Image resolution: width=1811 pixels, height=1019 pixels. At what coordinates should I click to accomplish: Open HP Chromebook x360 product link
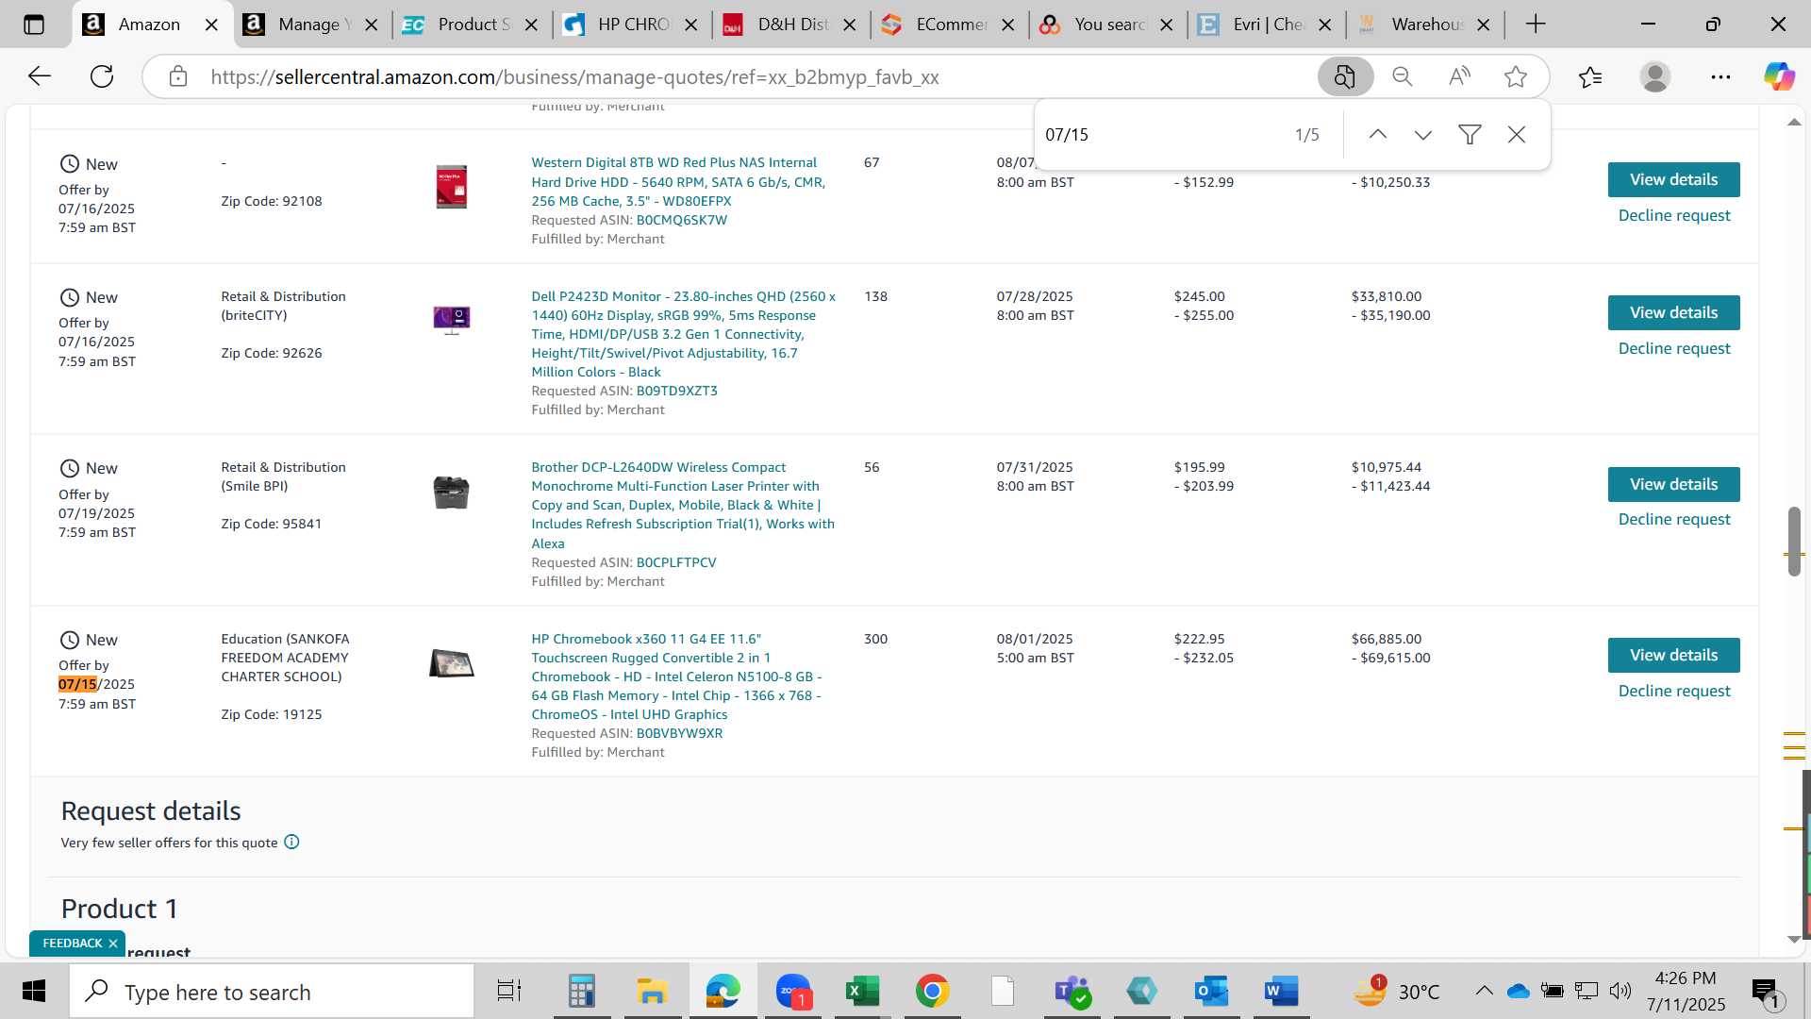676,677
